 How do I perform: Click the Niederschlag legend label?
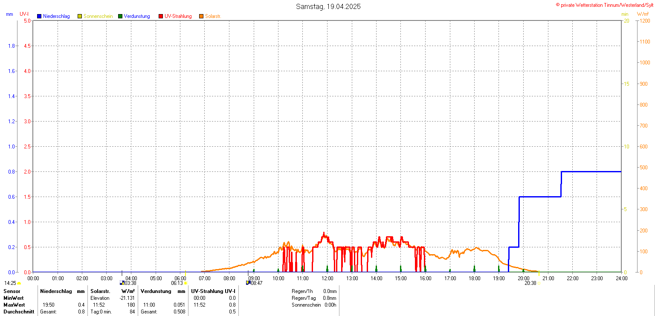click(x=56, y=16)
